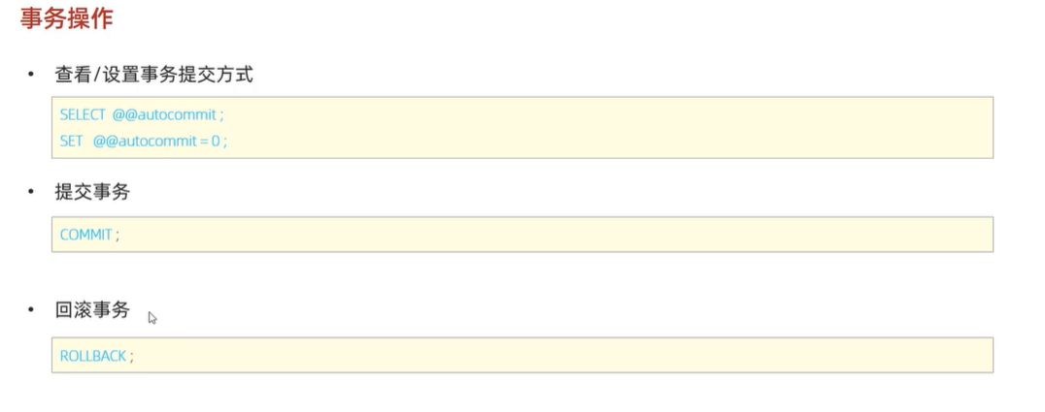Click the 查看/设置事务提交方式 heading

point(153,75)
